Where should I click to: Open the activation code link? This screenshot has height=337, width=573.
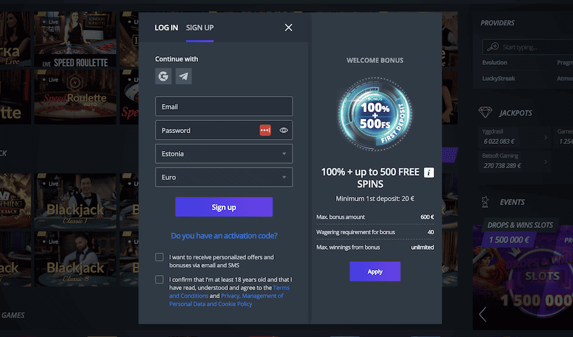224,236
